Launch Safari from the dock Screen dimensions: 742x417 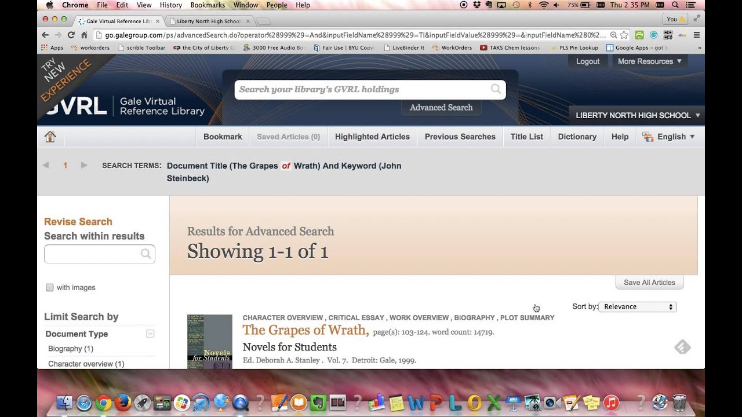click(x=84, y=402)
